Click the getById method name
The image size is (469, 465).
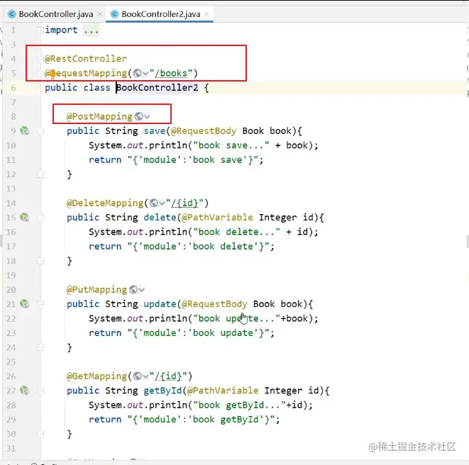(x=162, y=391)
